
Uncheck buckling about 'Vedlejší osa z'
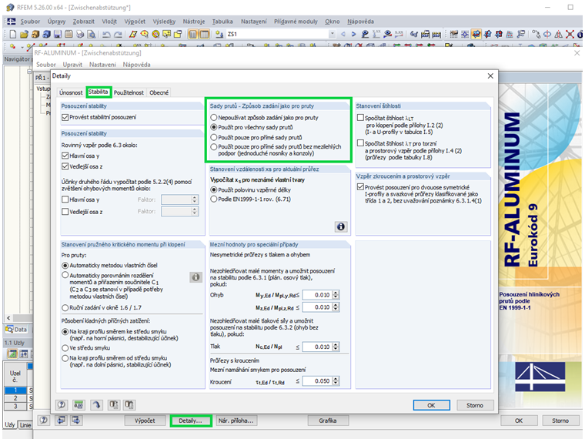pos(65,166)
